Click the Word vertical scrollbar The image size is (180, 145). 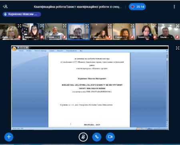click(167, 89)
